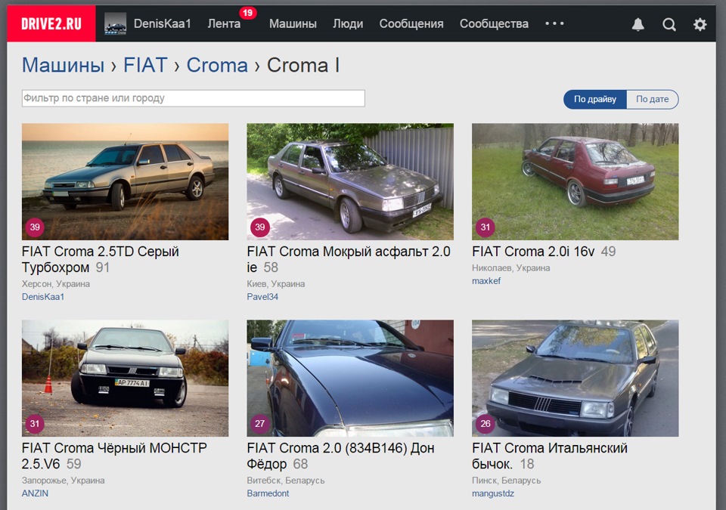The width and height of the screenshot is (726, 510).
Task: Open the red Croma 2.0i 16v photo
Action: tap(575, 181)
